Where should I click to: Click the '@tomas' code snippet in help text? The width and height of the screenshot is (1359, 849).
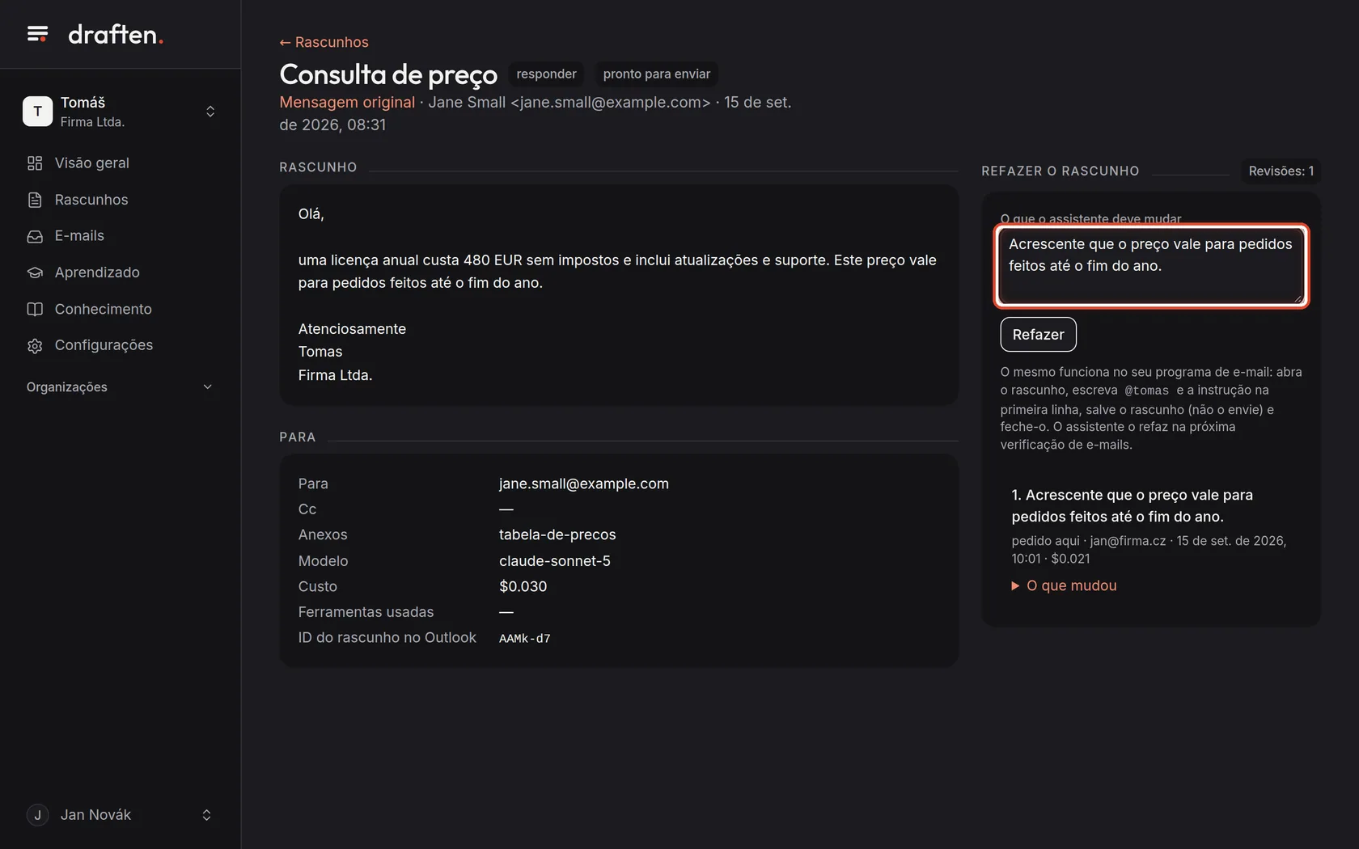click(x=1146, y=391)
